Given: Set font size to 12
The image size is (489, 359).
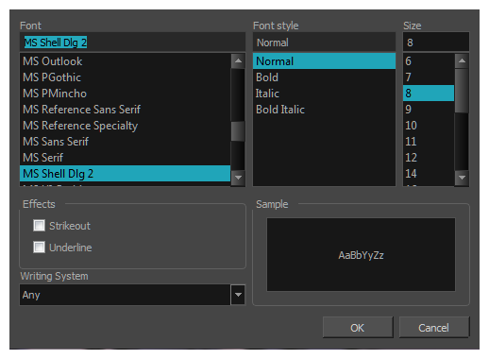Looking at the screenshot, I should pyautogui.click(x=429, y=158).
